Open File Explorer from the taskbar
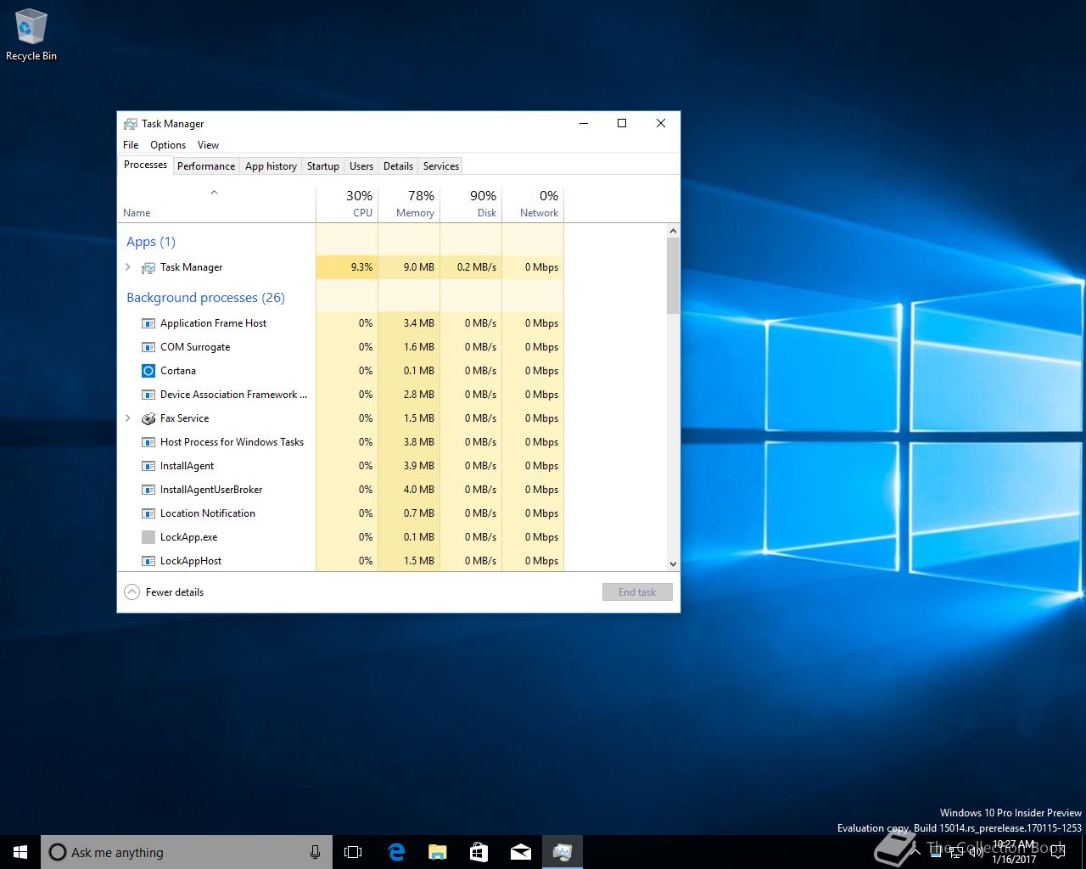The image size is (1086, 869). (x=437, y=852)
